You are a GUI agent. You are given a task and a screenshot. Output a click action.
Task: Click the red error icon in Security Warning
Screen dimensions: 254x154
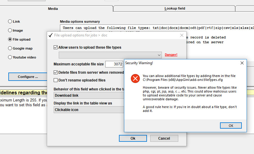135,78
